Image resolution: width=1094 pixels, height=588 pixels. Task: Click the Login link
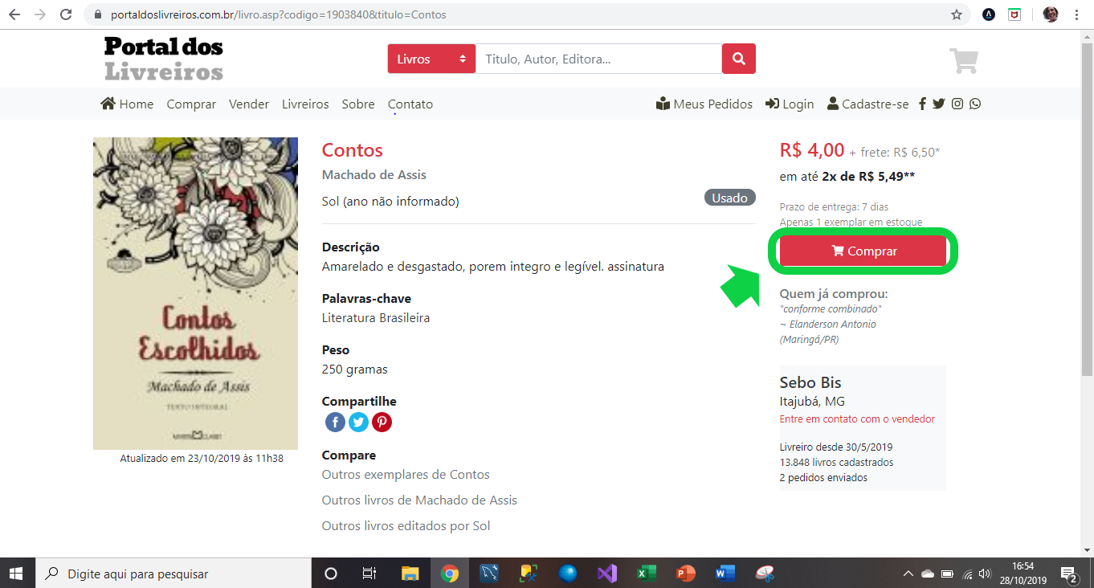[x=790, y=104]
